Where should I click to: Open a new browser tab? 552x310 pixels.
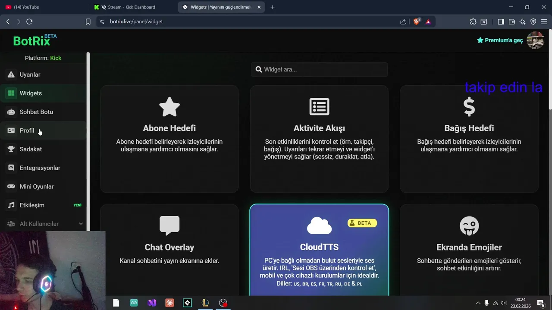273,7
